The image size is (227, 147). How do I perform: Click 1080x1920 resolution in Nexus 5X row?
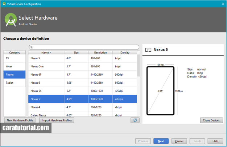(100, 91)
